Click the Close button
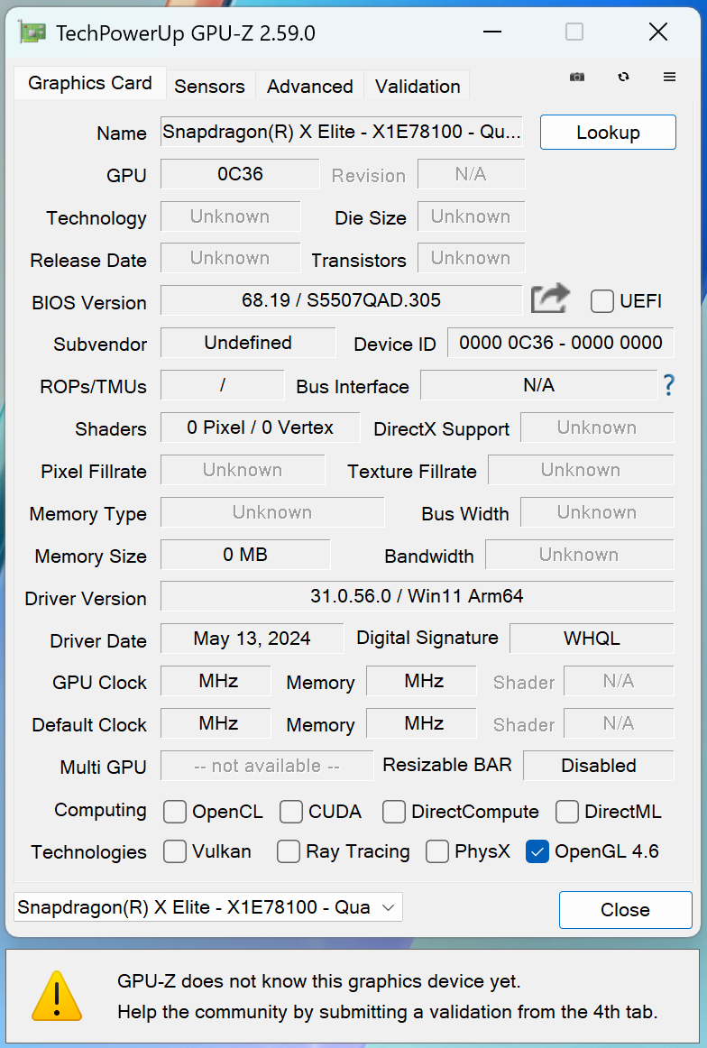Viewport: 707px width, 1048px height. click(625, 910)
